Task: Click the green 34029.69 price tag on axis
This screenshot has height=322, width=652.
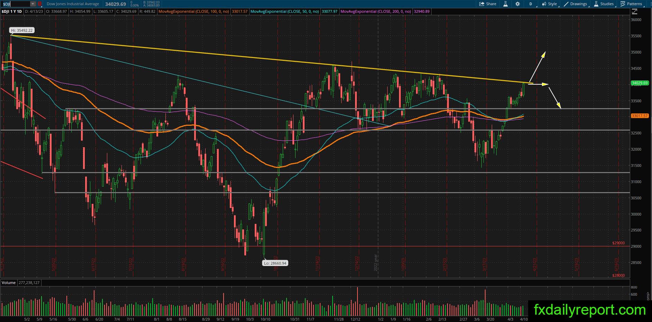Action: coord(640,83)
